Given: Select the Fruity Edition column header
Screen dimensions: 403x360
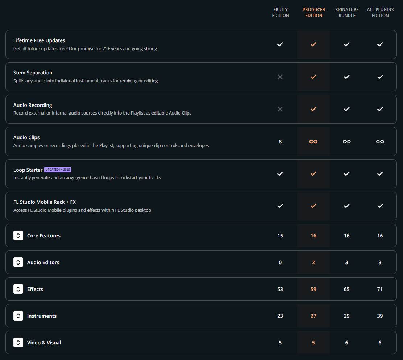Looking at the screenshot, I should click(281, 13).
